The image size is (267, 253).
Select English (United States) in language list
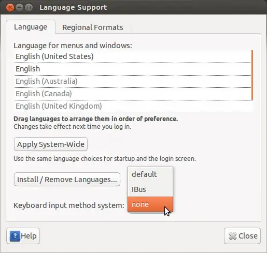tap(132, 56)
